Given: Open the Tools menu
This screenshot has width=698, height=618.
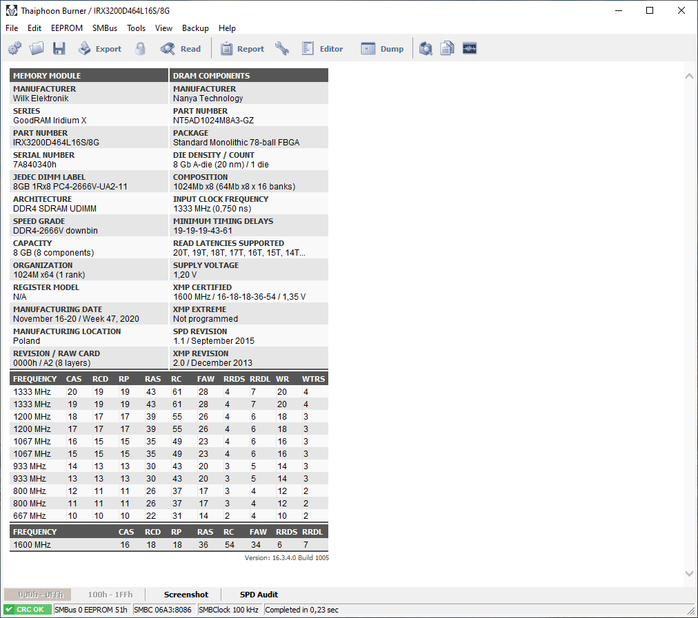Looking at the screenshot, I should pos(136,28).
